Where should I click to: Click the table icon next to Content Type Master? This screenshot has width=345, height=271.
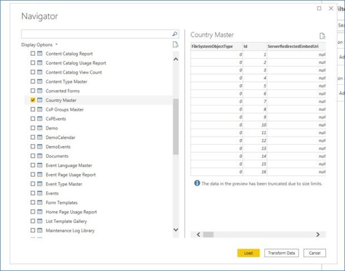[40, 81]
